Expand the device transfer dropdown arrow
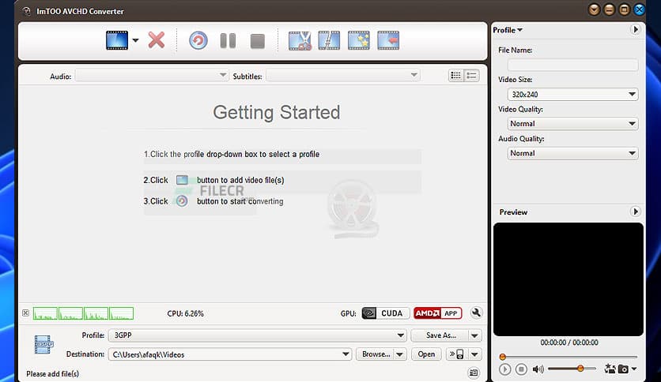661x382 pixels. pyautogui.click(x=474, y=354)
